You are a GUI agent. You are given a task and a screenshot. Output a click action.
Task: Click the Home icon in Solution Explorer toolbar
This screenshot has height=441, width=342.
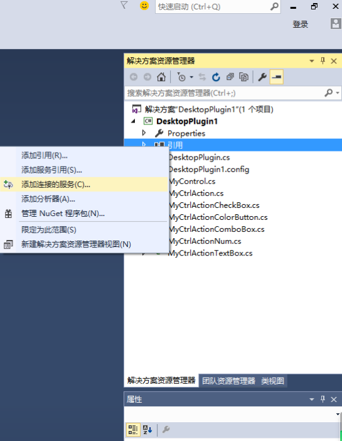point(161,77)
